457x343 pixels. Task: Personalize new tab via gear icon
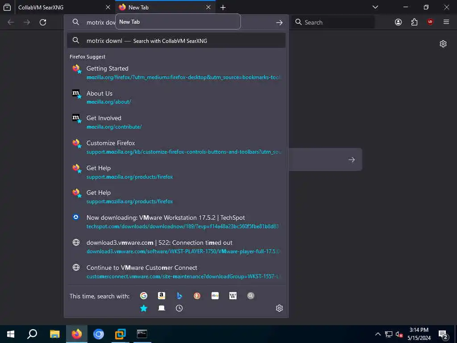(443, 44)
